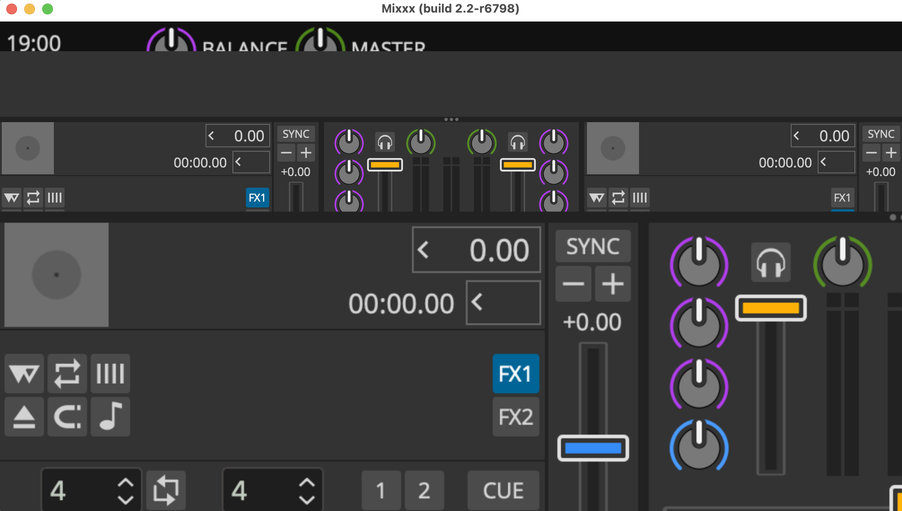The image size is (902, 511).
Task: Click the large minus rate button under SYNC
Action: click(x=574, y=284)
